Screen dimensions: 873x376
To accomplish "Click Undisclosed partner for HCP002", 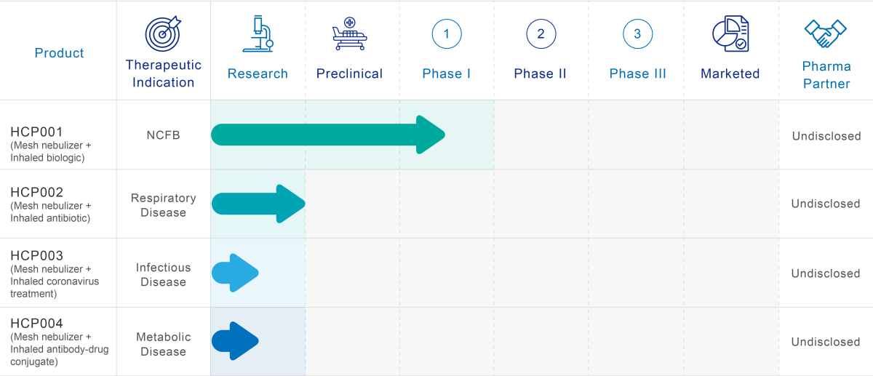I will [x=826, y=204].
